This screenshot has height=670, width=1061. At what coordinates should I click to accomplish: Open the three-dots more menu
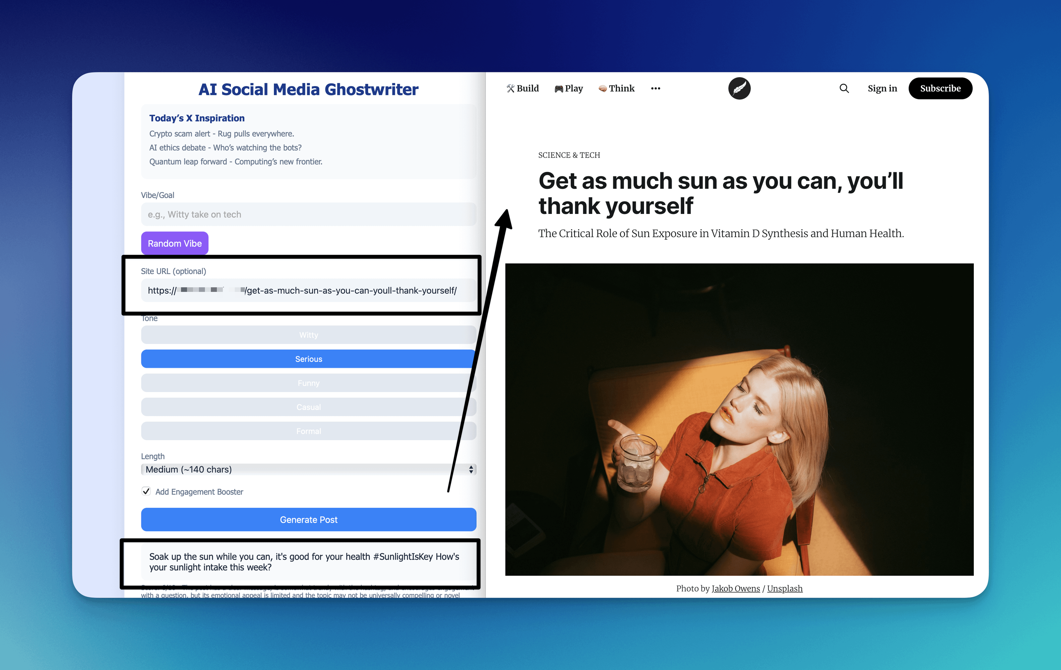(x=655, y=89)
